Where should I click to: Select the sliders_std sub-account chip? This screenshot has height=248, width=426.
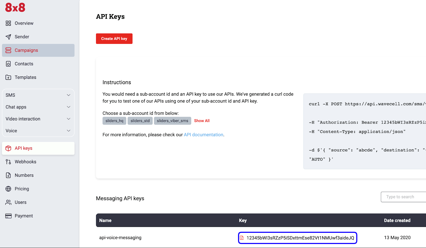pos(140,121)
